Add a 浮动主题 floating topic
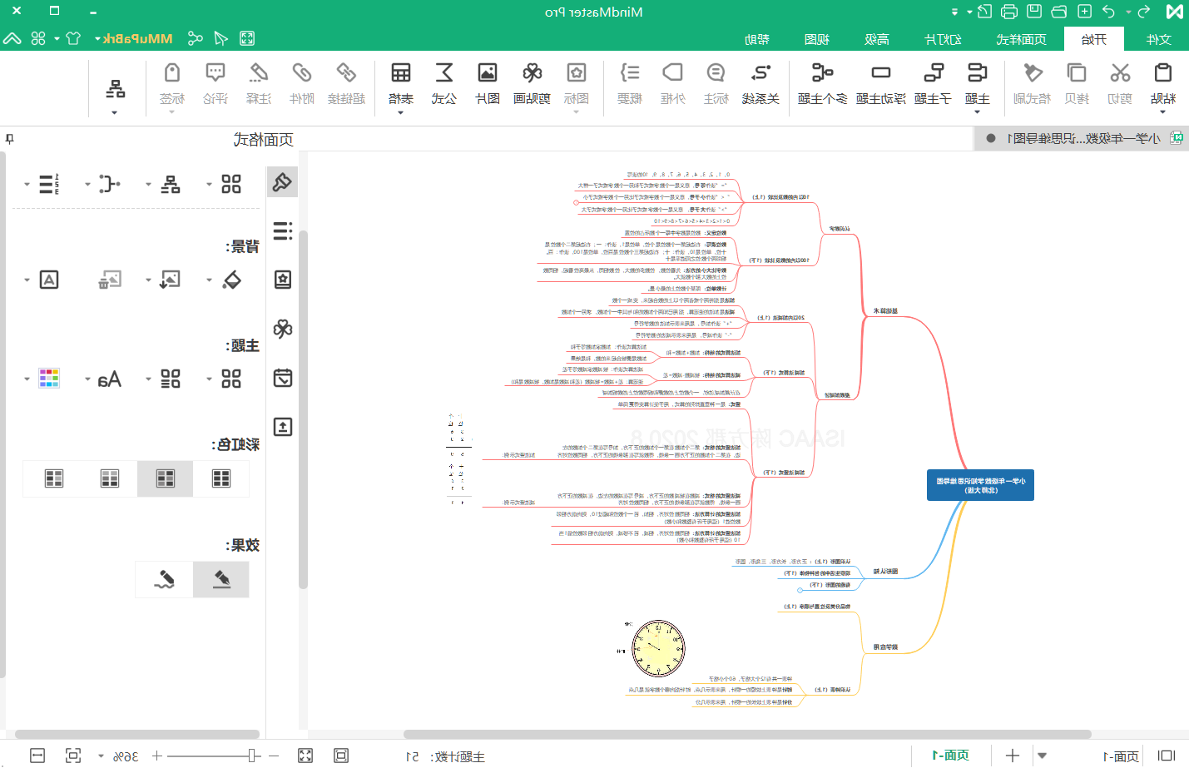Image resolution: width=1189 pixels, height=768 pixels. point(881,84)
